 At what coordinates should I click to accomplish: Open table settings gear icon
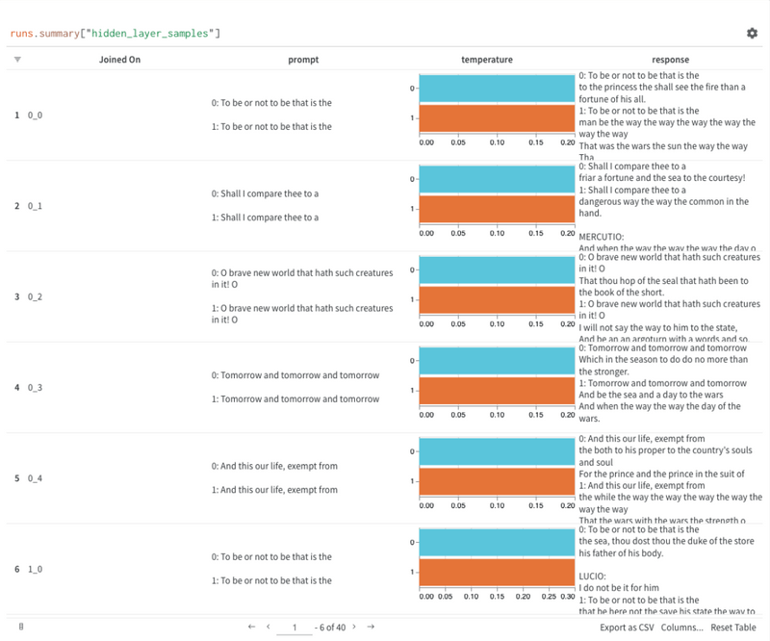pyautogui.click(x=752, y=33)
